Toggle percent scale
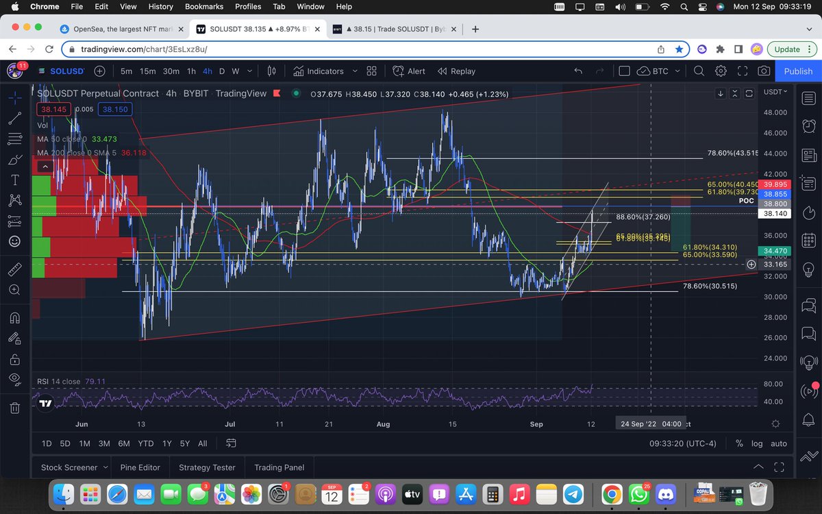This screenshot has width=822, height=514. (739, 443)
